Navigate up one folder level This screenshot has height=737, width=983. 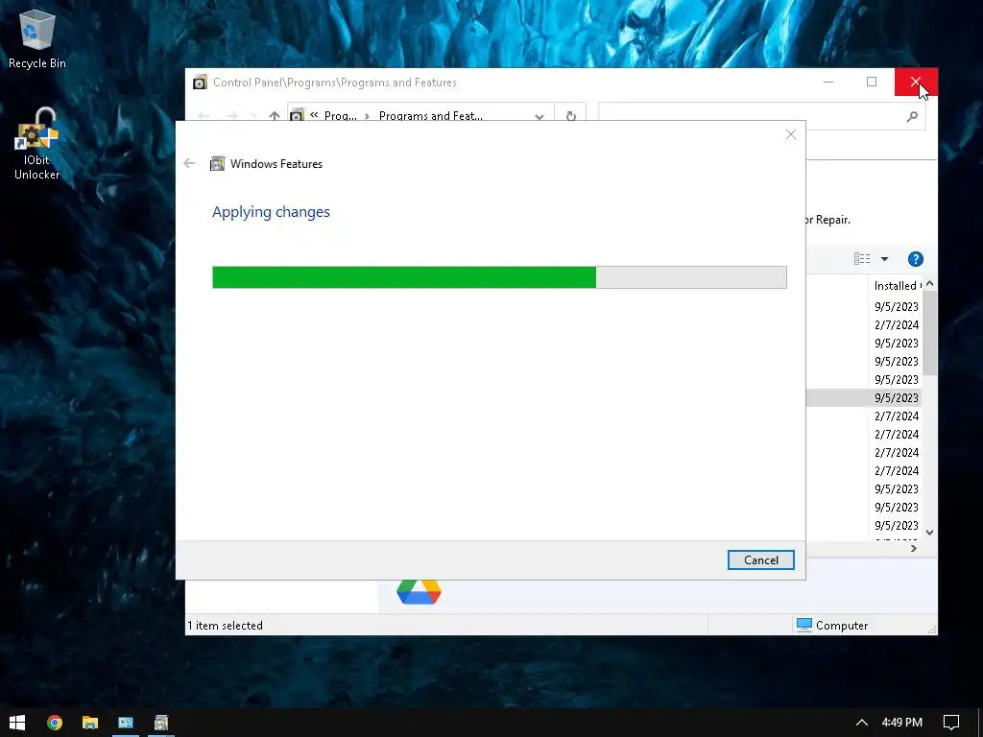pyautogui.click(x=274, y=116)
